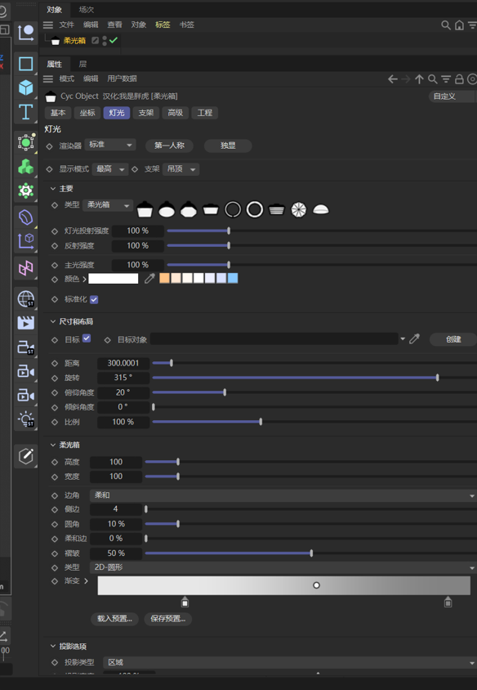Toggle keyframe diamond beside 高度
477x690 pixels.
click(55, 462)
